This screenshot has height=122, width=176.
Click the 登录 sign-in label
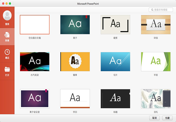[x=7, y=24]
